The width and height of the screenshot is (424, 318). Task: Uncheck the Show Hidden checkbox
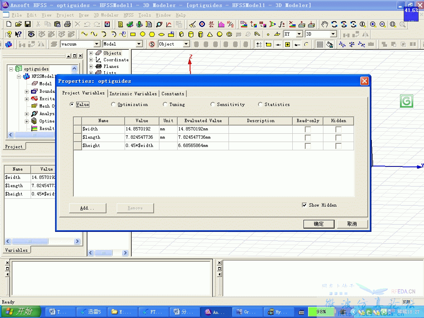304,205
